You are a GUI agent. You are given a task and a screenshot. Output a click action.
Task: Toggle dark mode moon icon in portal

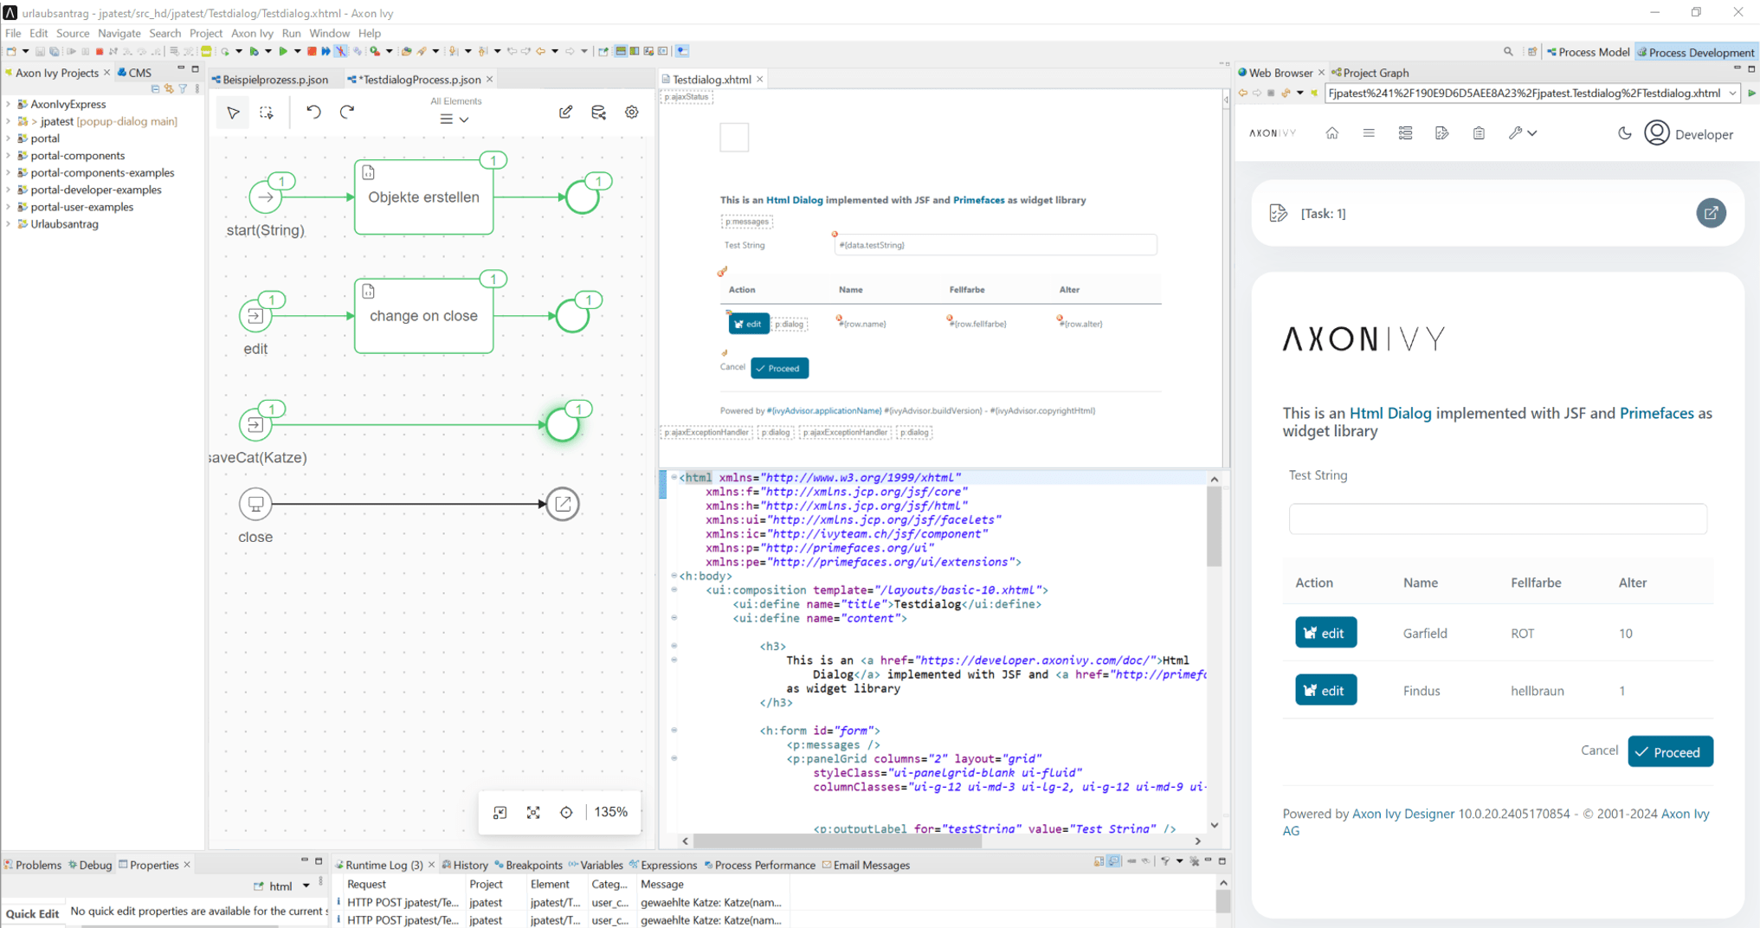click(x=1624, y=133)
